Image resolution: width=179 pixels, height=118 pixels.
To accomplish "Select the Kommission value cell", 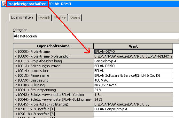I will (133, 71).
